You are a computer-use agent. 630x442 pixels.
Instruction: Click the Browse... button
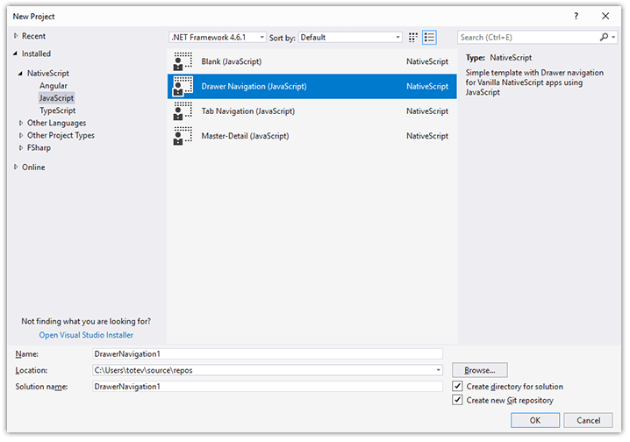pyautogui.click(x=480, y=370)
